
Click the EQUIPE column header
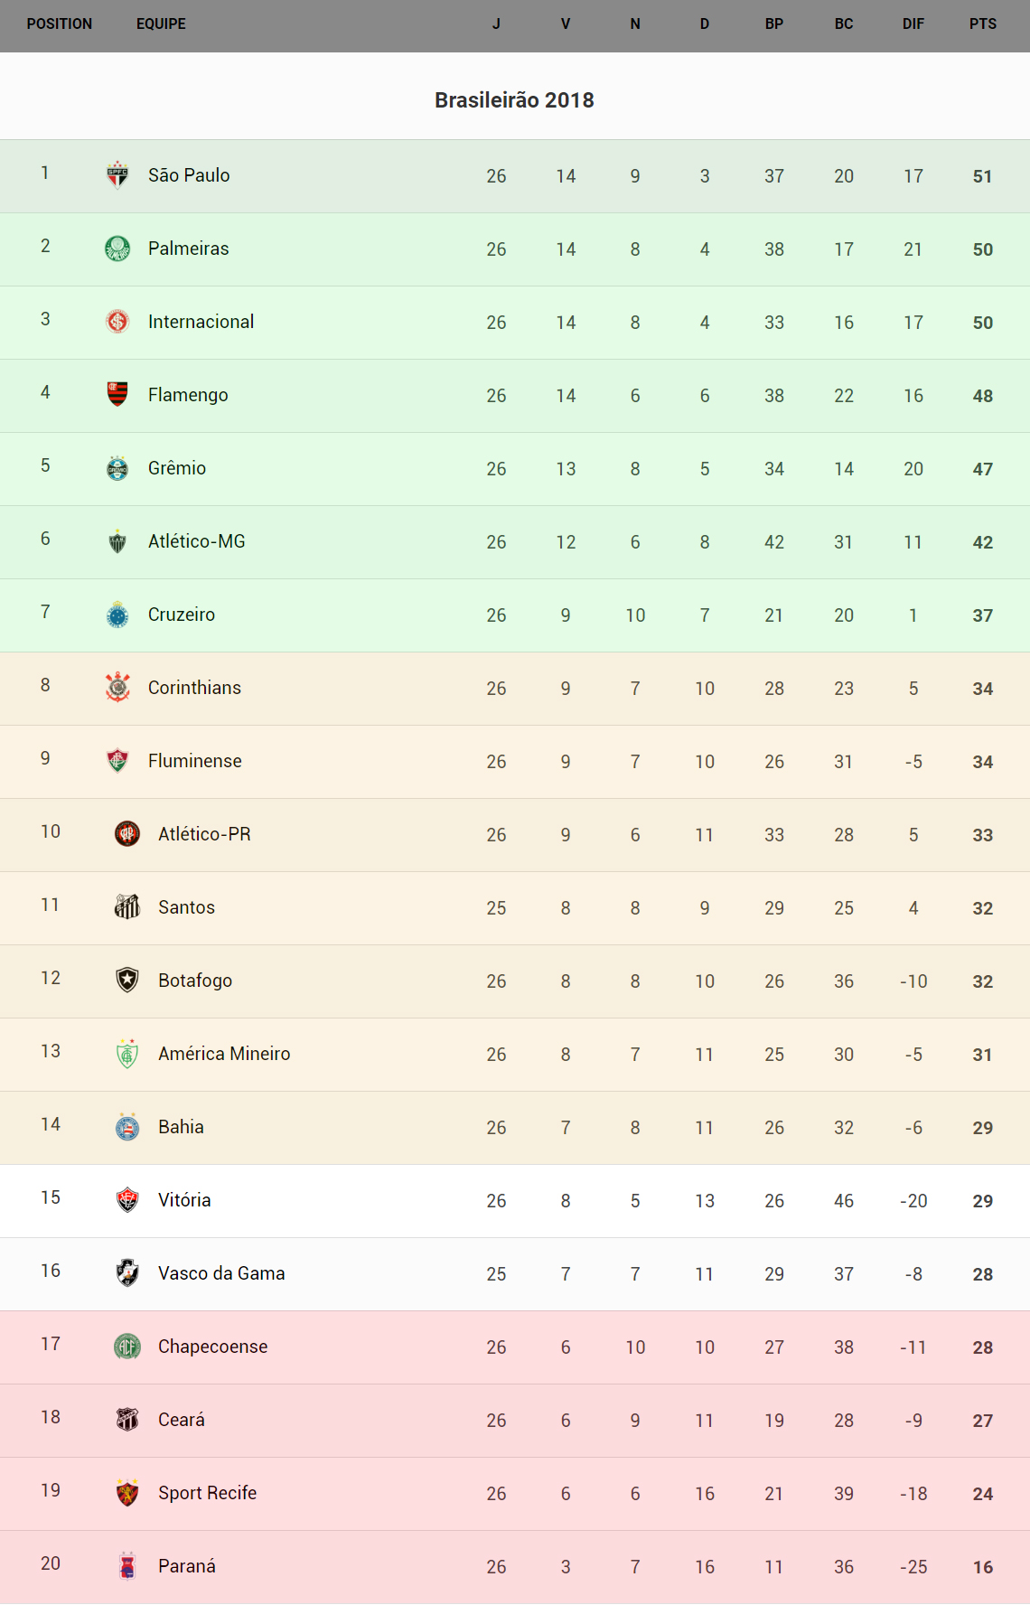[161, 24]
